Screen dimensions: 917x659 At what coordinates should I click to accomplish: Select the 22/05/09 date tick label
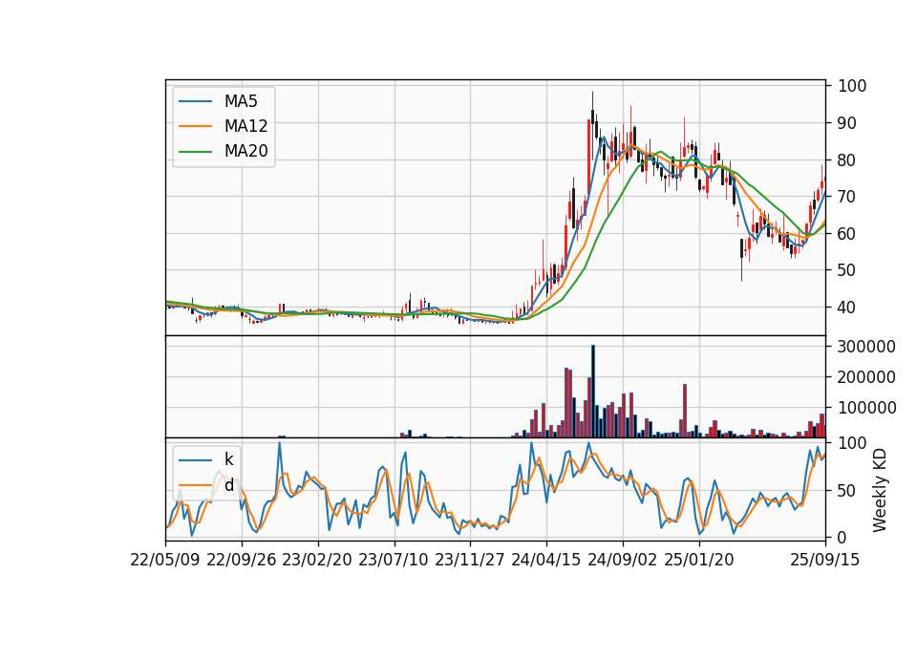click(x=165, y=560)
